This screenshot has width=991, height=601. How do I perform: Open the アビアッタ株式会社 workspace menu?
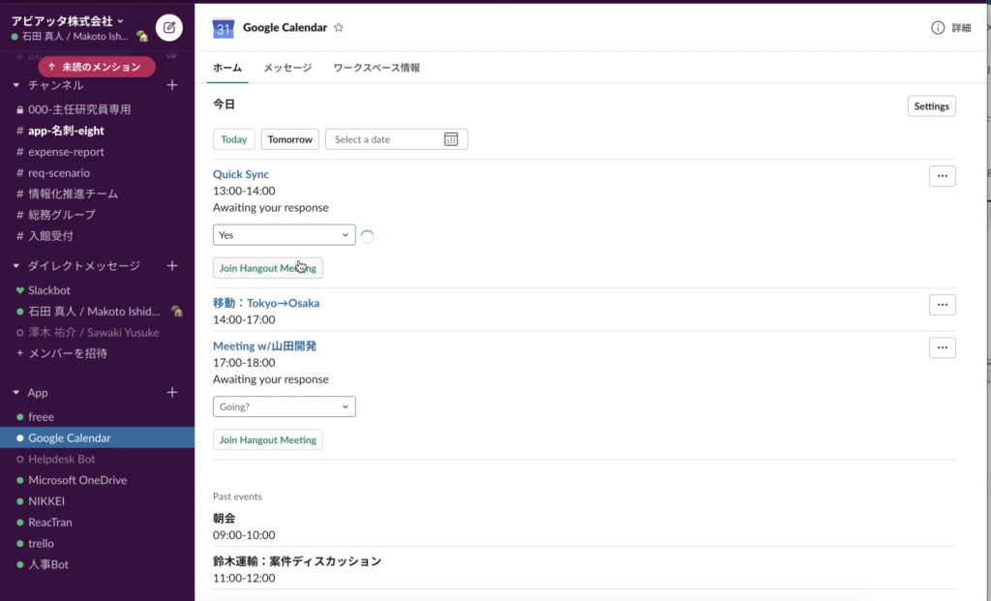[68, 21]
